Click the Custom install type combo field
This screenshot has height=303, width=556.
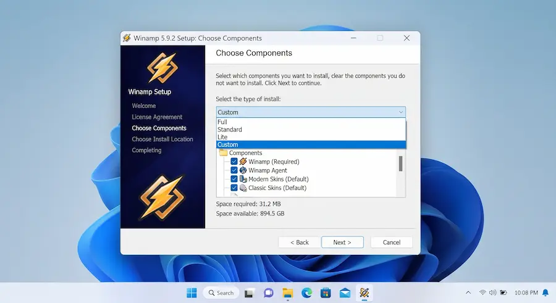click(x=311, y=112)
